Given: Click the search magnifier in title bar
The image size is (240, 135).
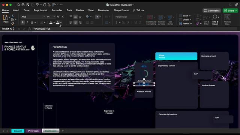Looking at the screenshot, I should (x=230, y=5).
